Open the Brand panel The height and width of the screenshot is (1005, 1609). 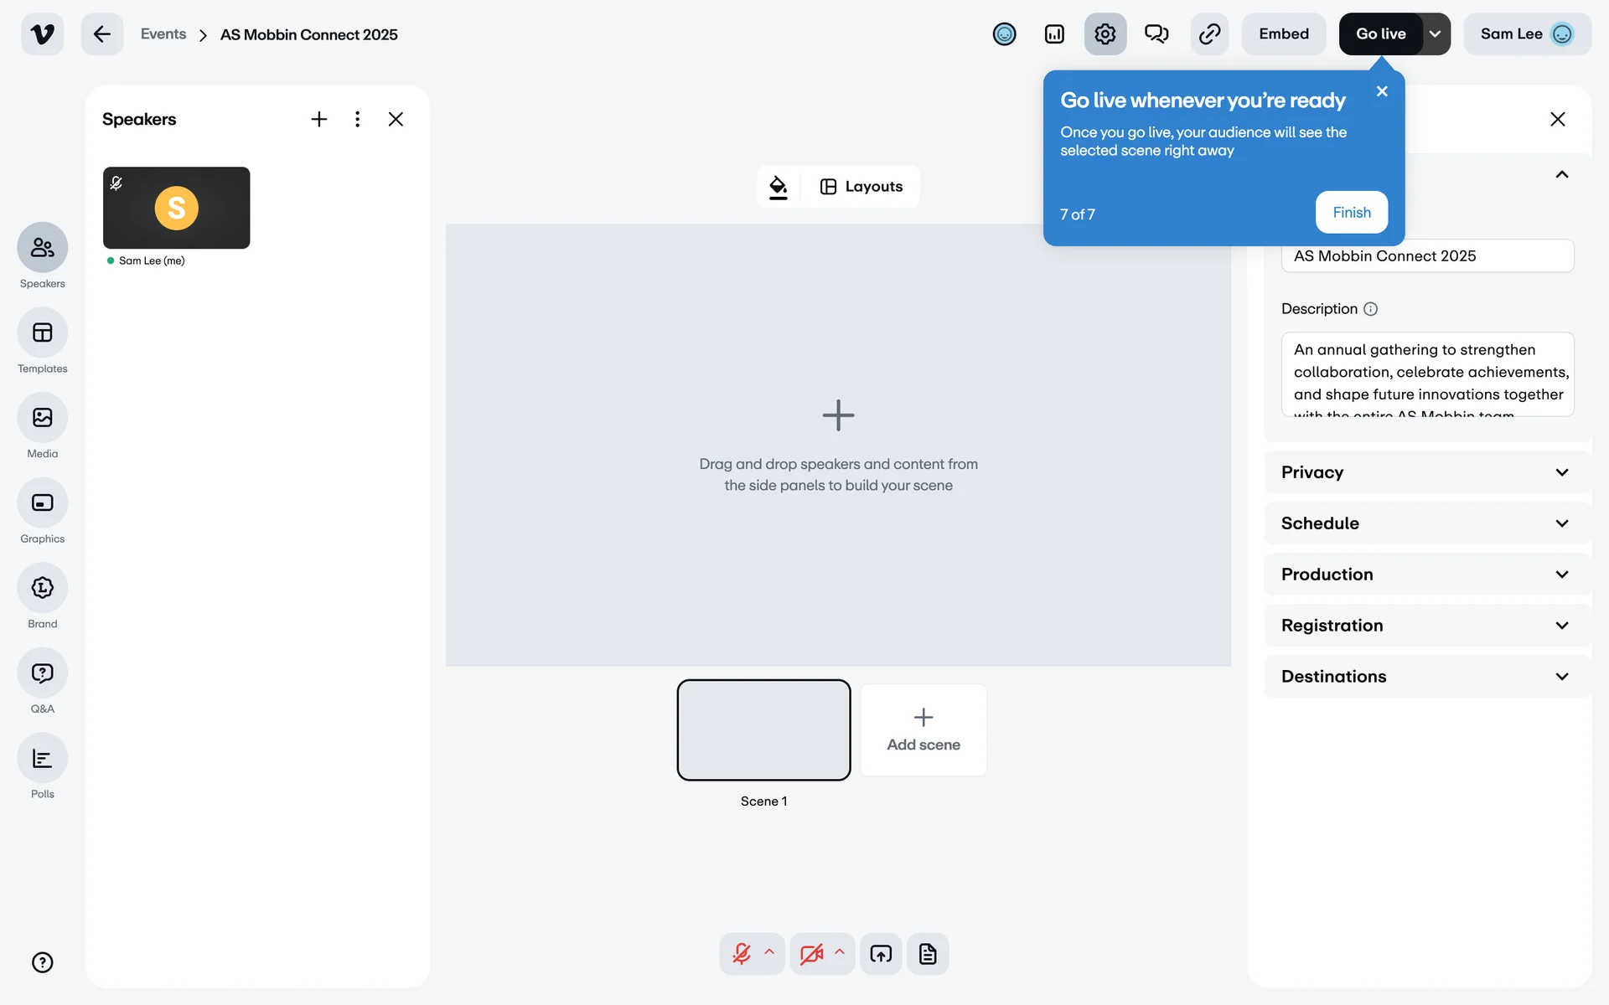42,588
